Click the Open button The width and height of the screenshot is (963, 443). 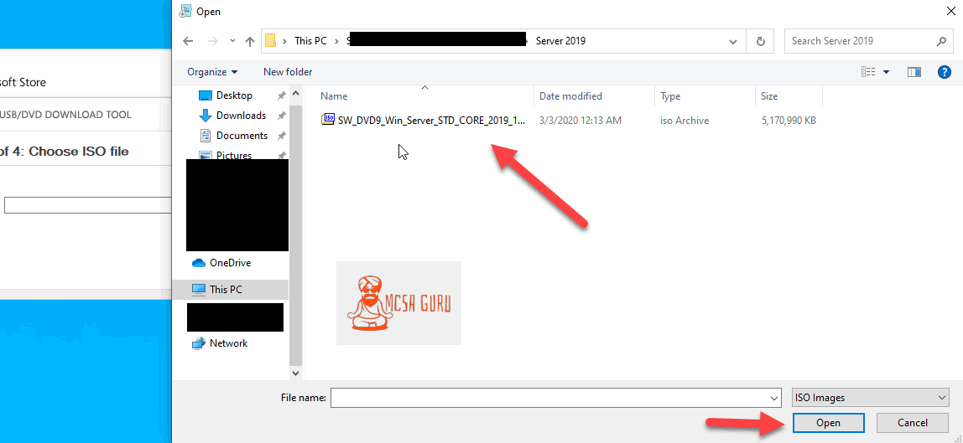coord(829,423)
